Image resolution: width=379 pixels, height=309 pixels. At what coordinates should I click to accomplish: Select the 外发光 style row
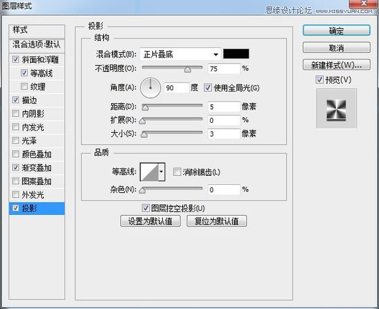(37, 195)
